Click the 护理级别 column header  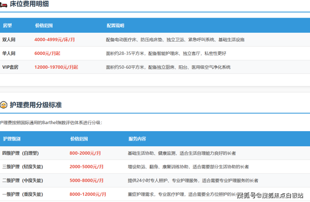12,139
